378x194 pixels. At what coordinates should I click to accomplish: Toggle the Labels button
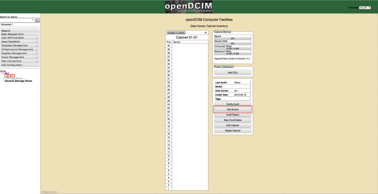(x=181, y=32)
